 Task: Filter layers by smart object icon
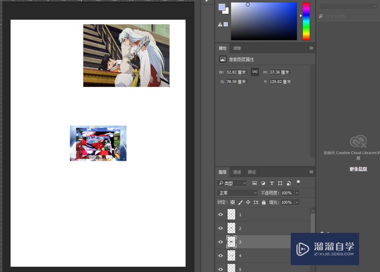coord(289,183)
